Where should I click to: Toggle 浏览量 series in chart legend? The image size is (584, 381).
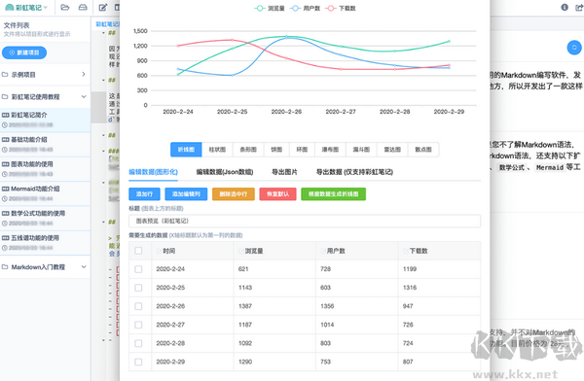(x=270, y=8)
